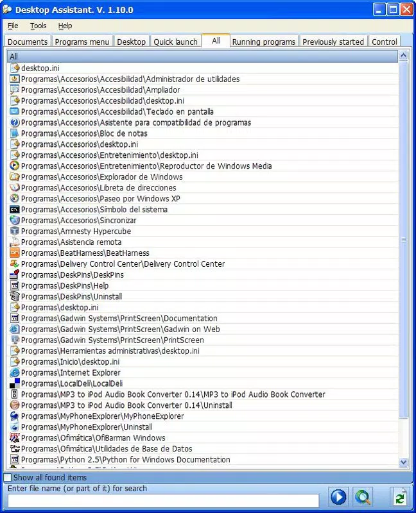Select the MyPhoneExplorer\Uninstall entry
416x513 pixels.
click(x=204, y=426)
